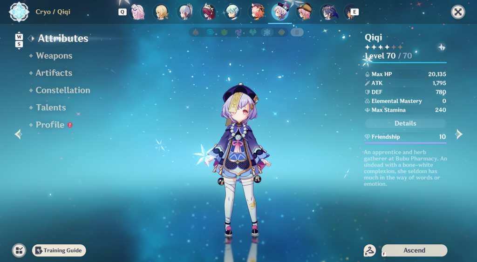Toggle the Electro element filter
The height and width of the screenshot is (262, 477).
point(238,32)
